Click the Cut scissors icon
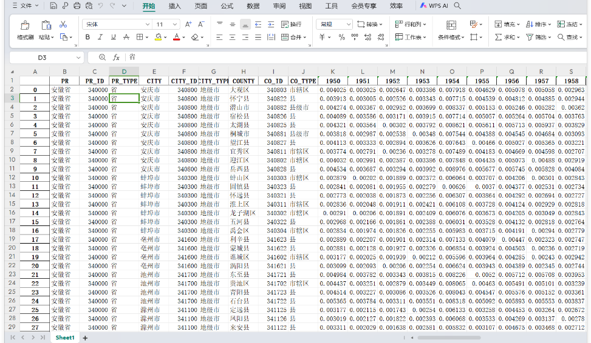The width and height of the screenshot is (591, 343). [x=63, y=25]
